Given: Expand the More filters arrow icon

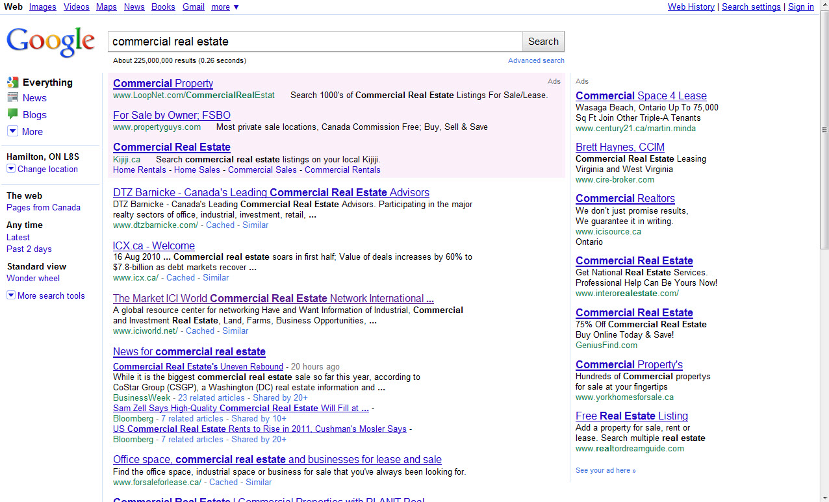Looking at the screenshot, I should pos(12,131).
